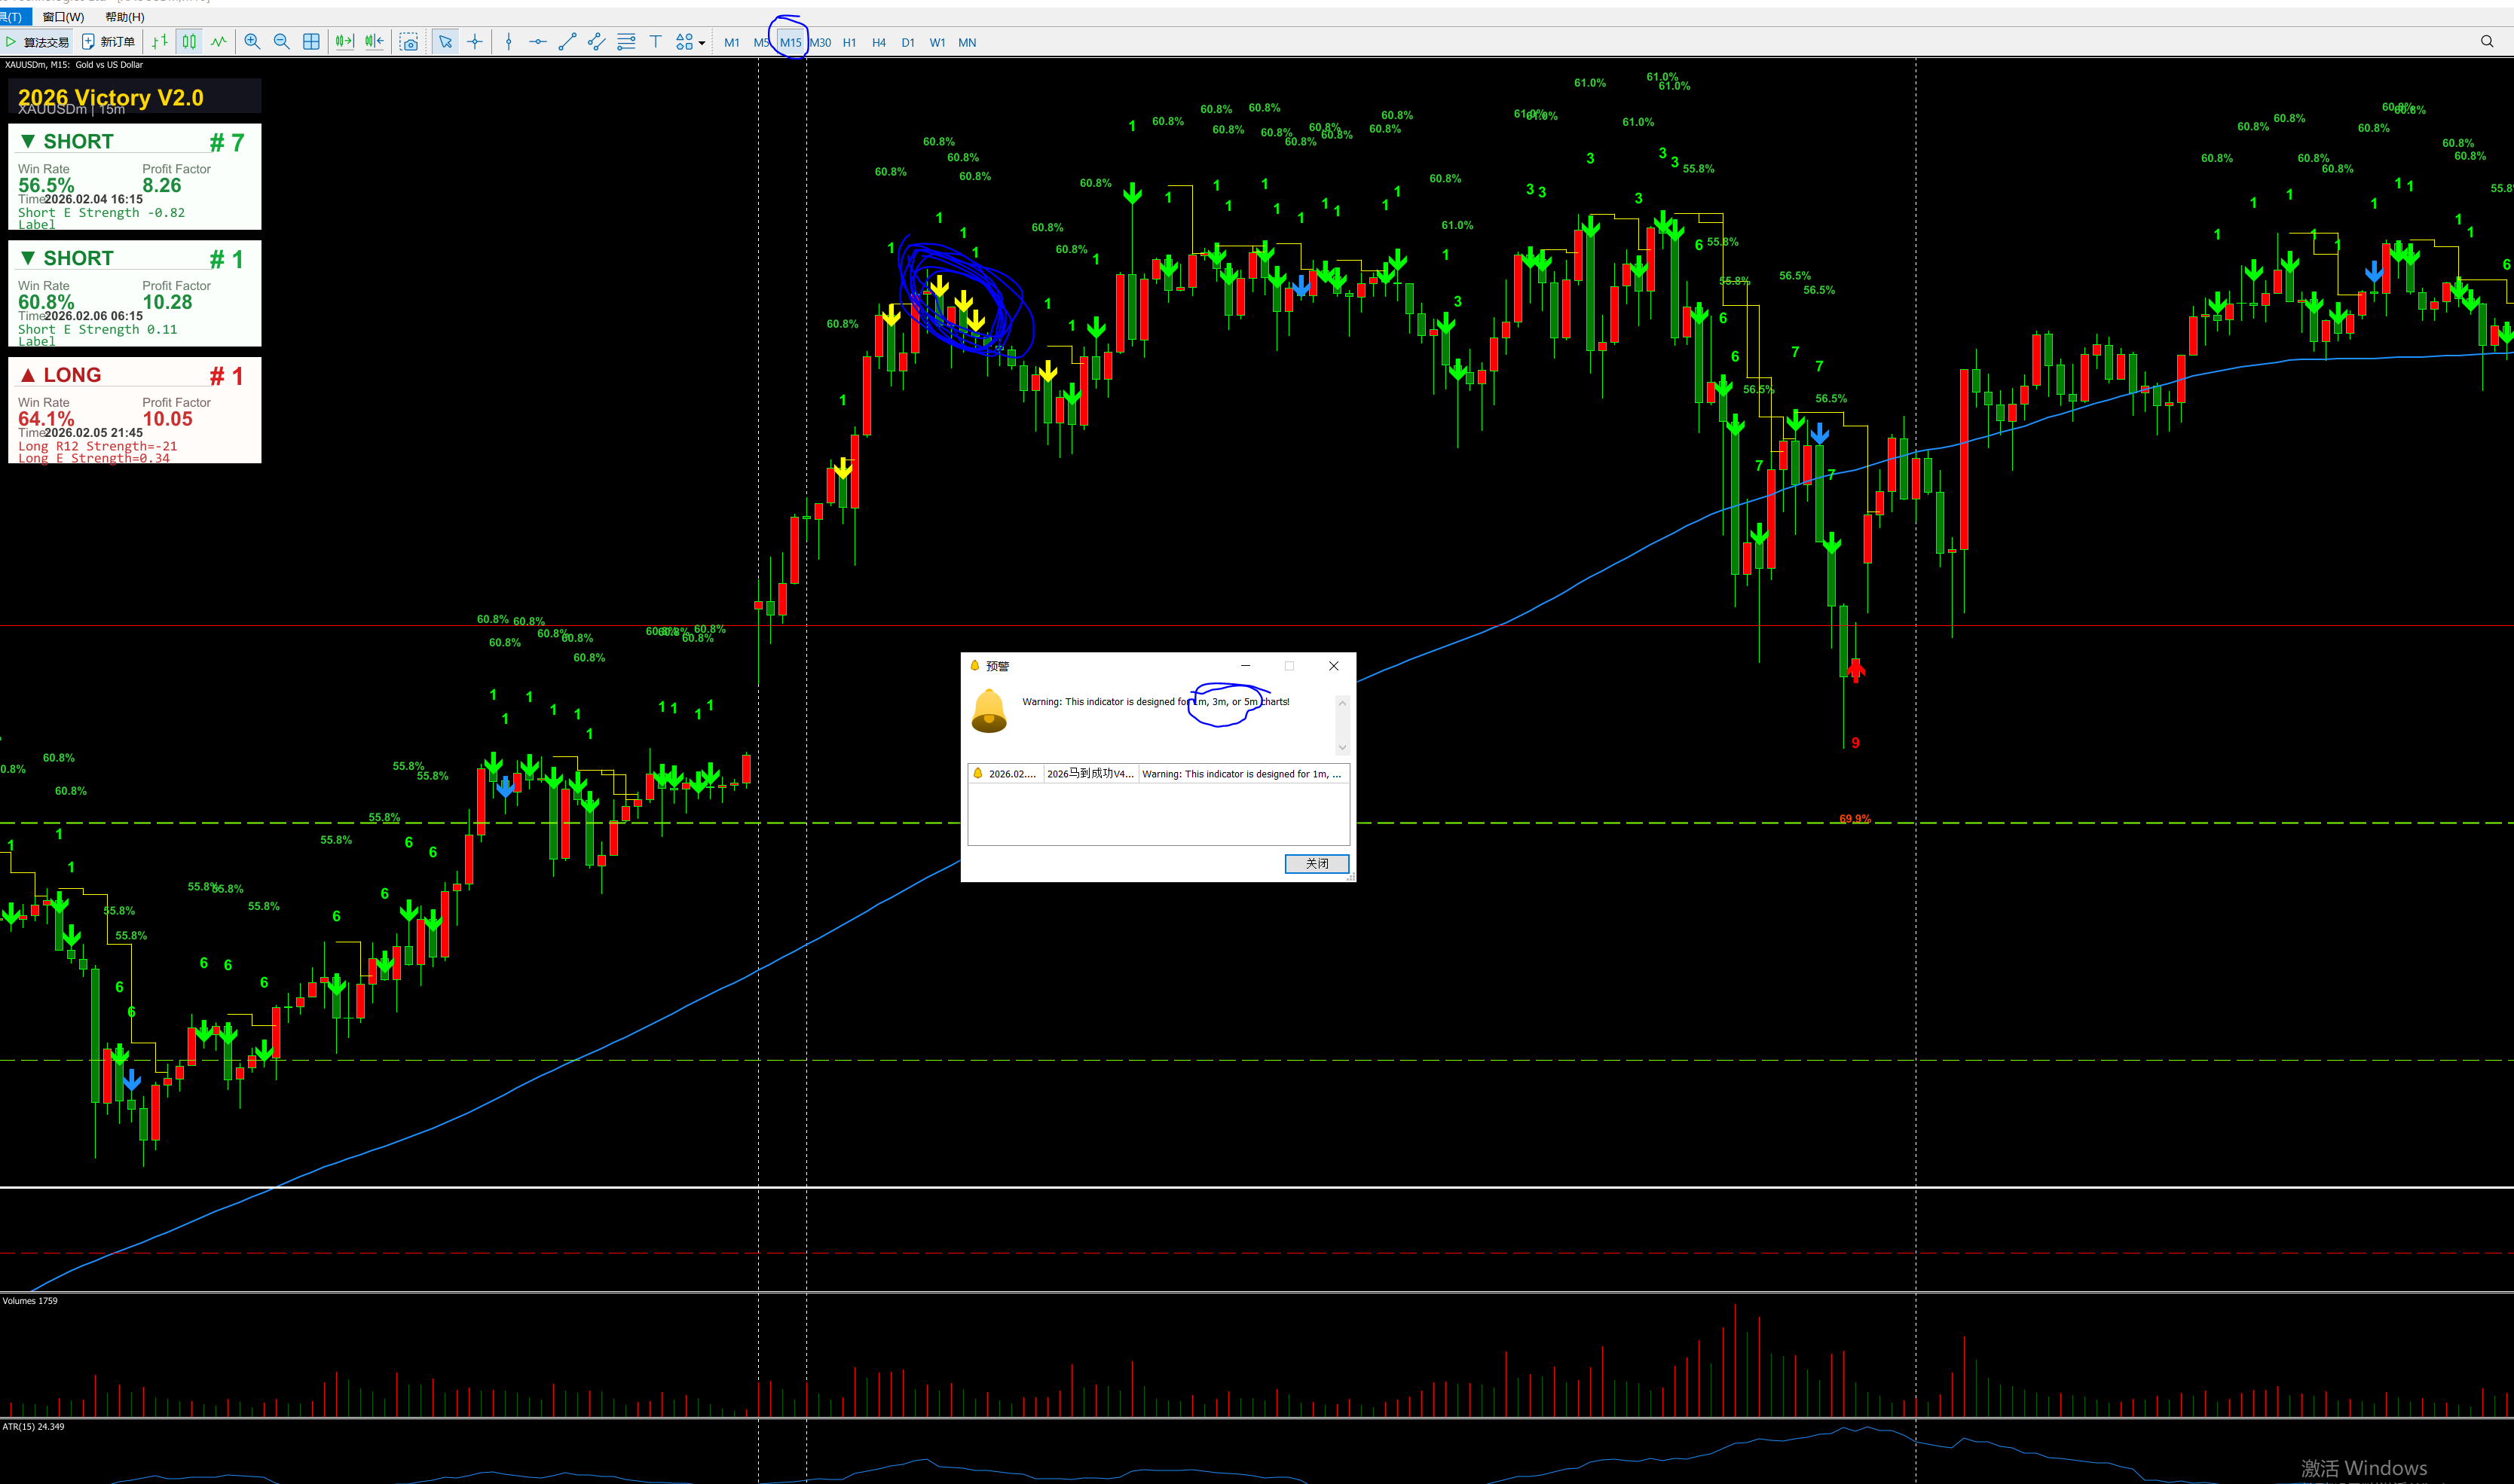Open the 新订单 new order dialog
This screenshot has width=2514, height=1484.
(108, 42)
